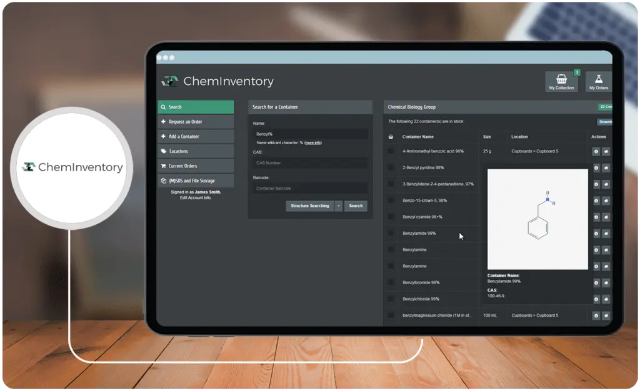The width and height of the screenshot is (640, 391).
Task: Check the Benzo-15-crown-5, 98% row
Action: [391, 200]
